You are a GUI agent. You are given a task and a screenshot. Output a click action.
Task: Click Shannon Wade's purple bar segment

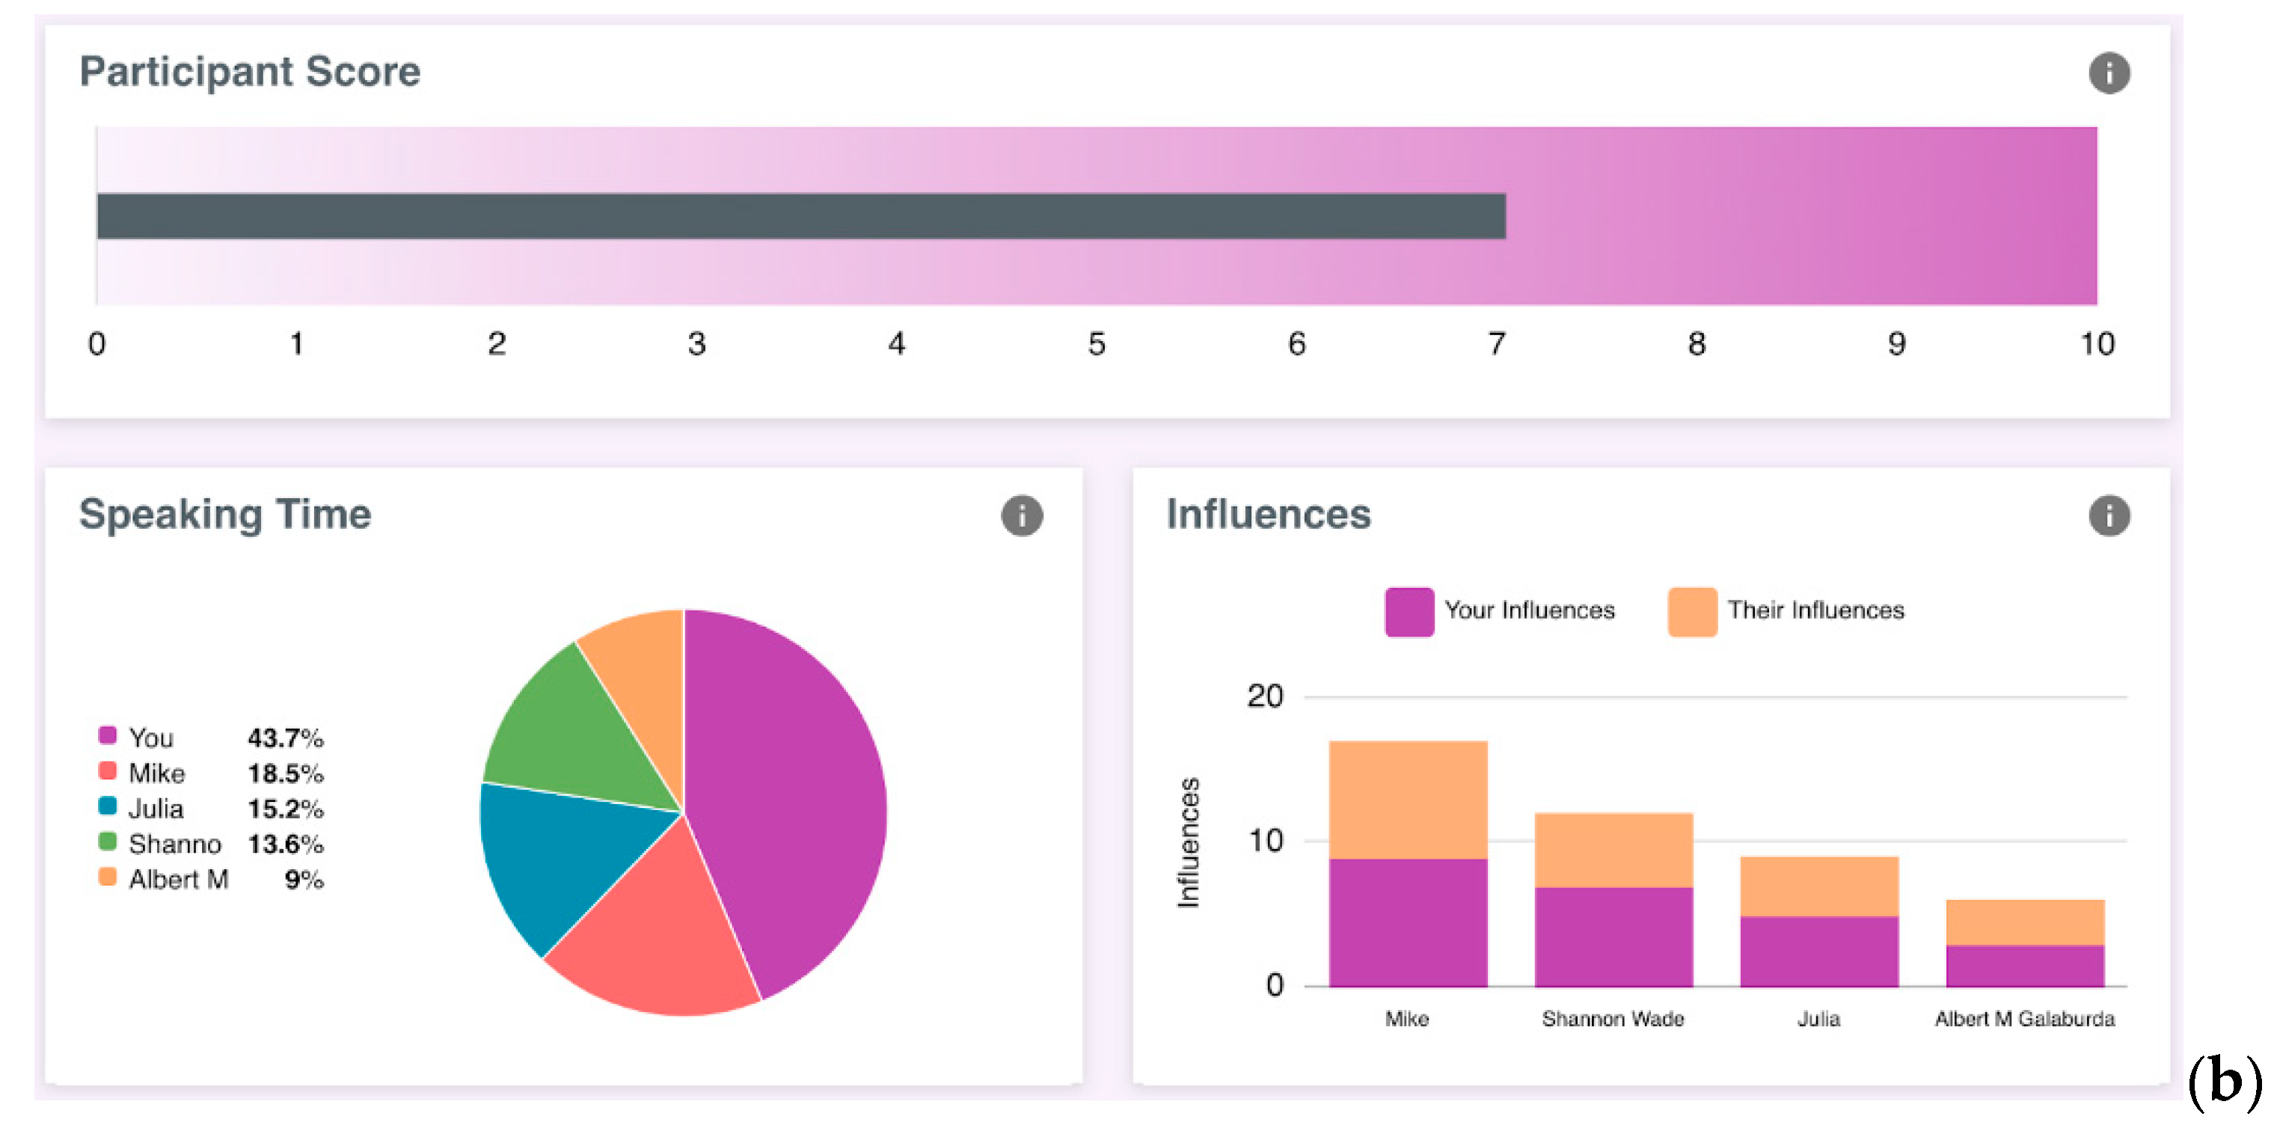(x=1613, y=935)
